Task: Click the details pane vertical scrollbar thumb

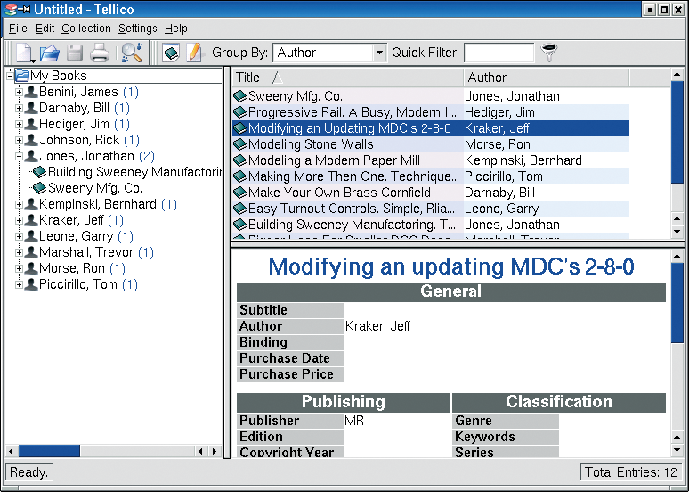Action: pyautogui.click(x=677, y=302)
